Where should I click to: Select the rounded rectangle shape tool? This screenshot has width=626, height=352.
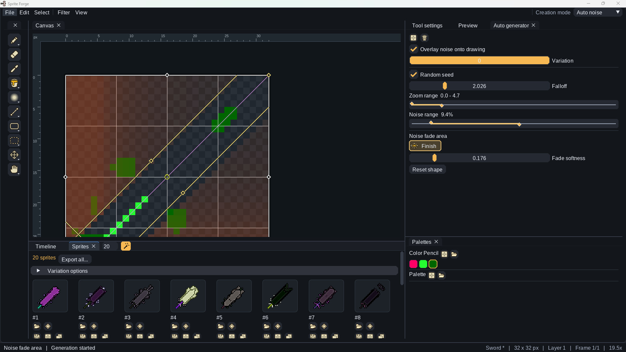coord(14,126)
